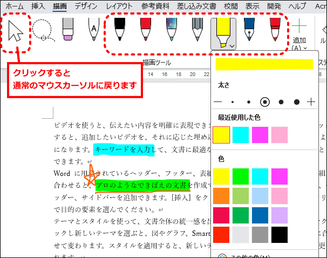The image size is (327, 258).
Task: Select the red pen
Action: tap(145, 29)
